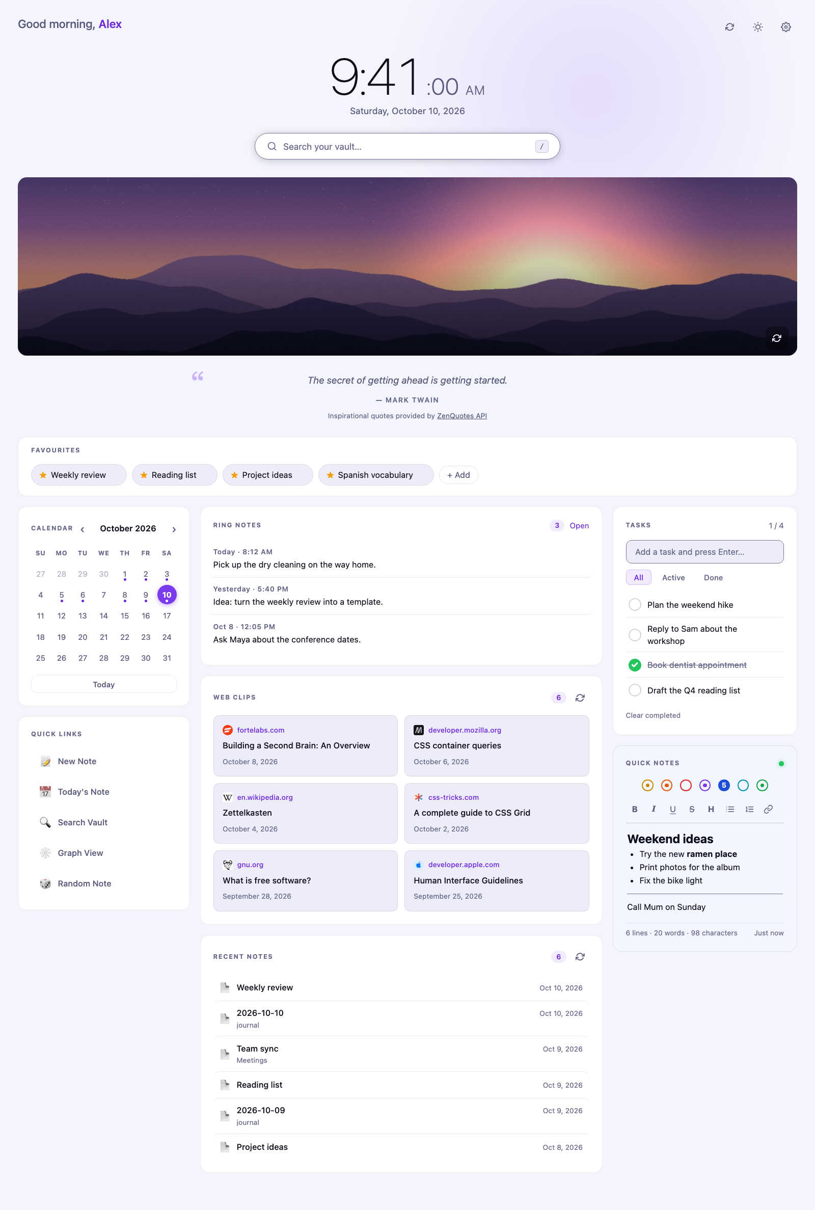Click the + Add favourite button
The height and width of the screenshot is (1210, 815).
(x=458, y=475)
